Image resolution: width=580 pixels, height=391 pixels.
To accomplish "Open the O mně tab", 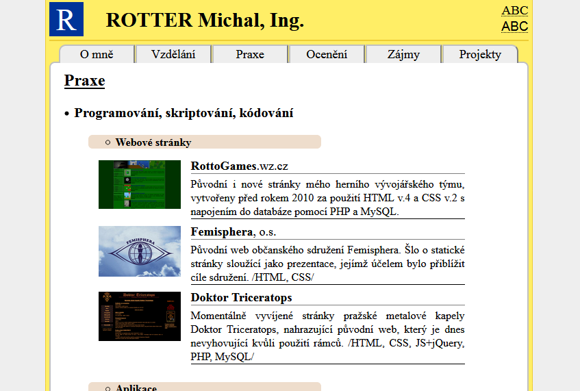I will 97,55.
